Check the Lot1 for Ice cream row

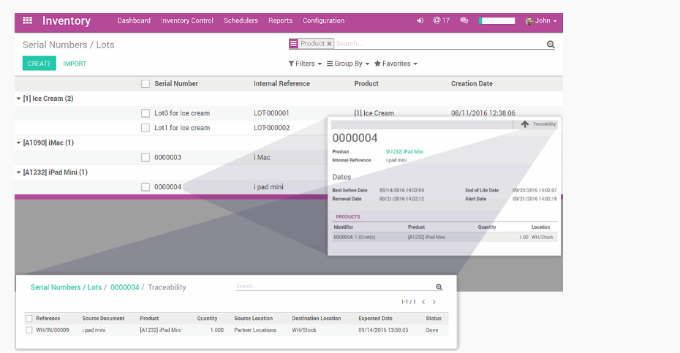pos(146,128)
